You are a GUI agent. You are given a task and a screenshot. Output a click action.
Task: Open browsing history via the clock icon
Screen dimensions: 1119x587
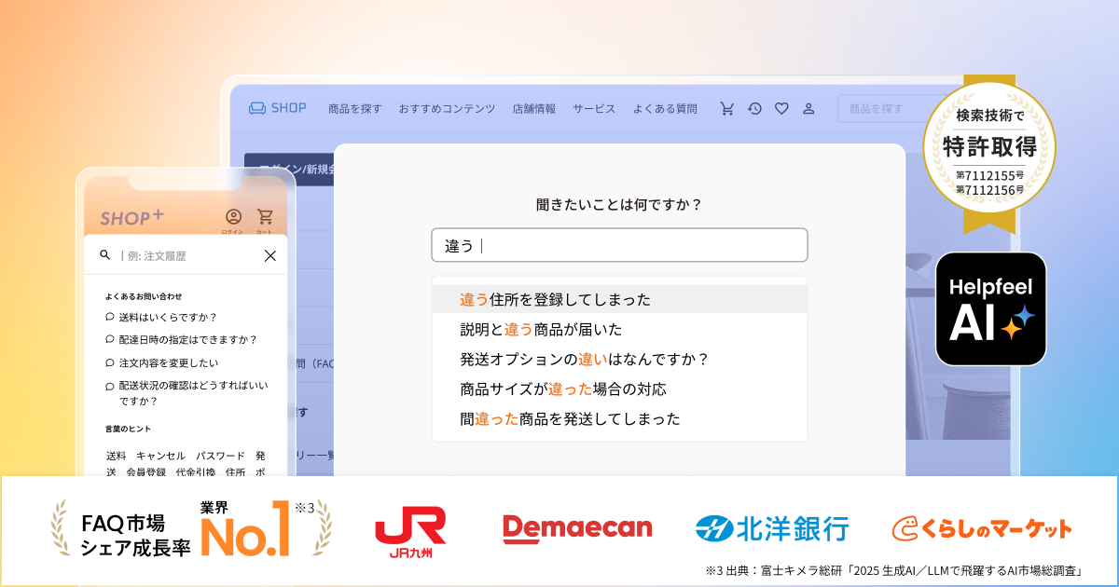(753, 108)
